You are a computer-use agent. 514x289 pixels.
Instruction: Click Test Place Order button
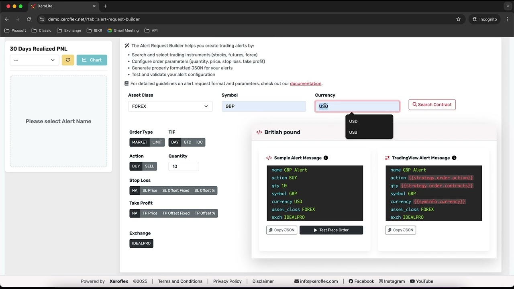pyautogui.click(x=331, y=230)
